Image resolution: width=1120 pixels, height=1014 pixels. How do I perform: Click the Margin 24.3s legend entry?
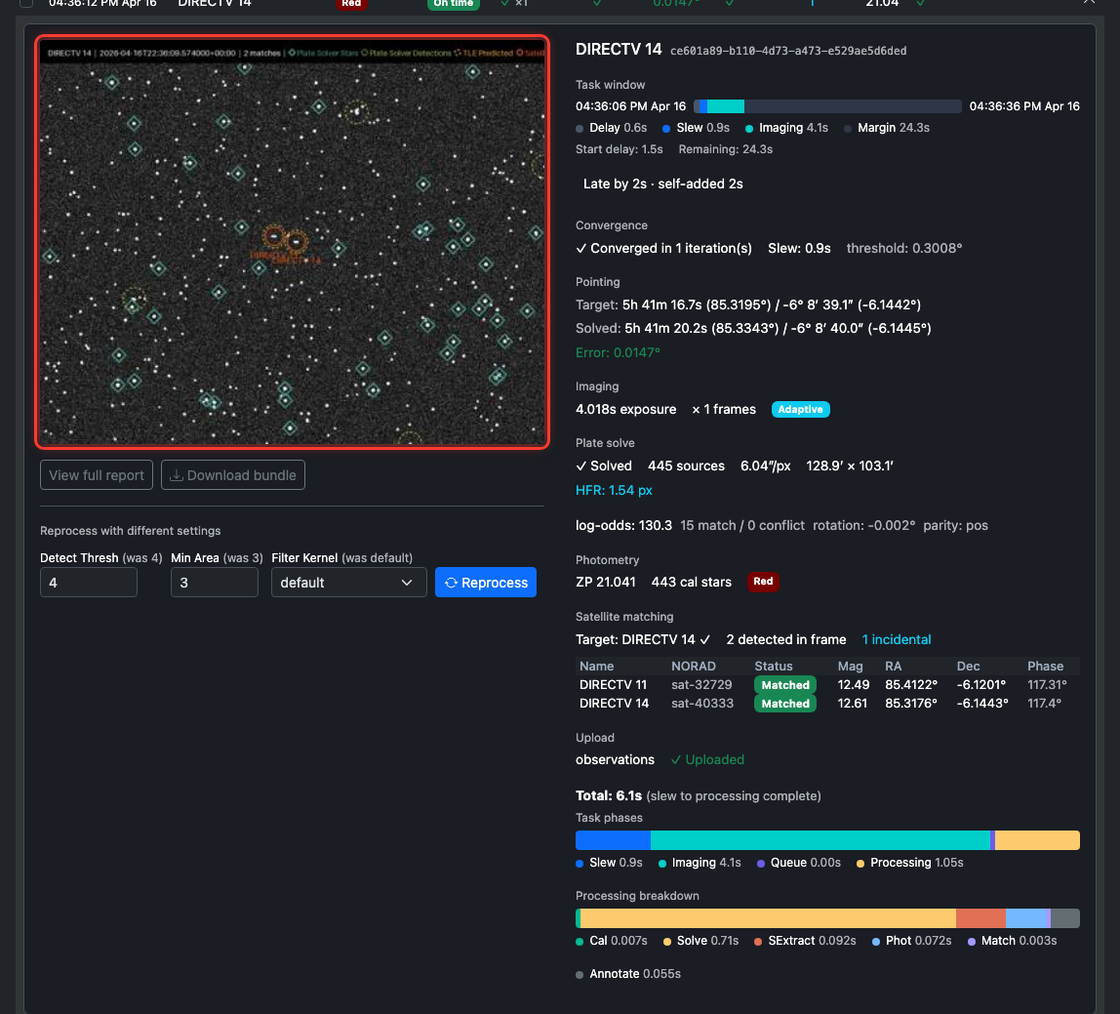(887, 128)
